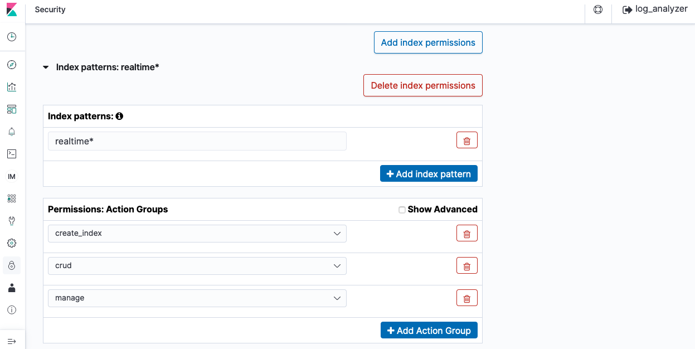The width and height of the screenshot is (695, 349).
Task: Open the Visualize chart icon in sidebar
Action: [12, 87]
